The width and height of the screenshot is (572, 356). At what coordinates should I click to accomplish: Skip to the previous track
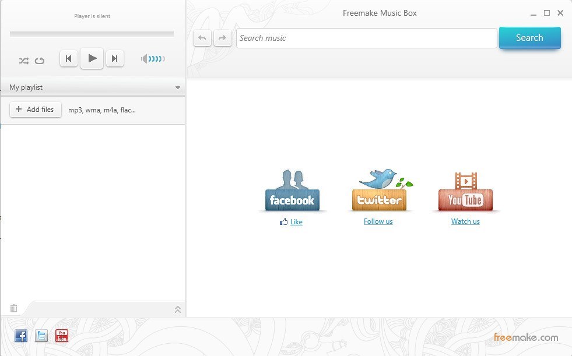pyautogui.click(x=68, y=58)
